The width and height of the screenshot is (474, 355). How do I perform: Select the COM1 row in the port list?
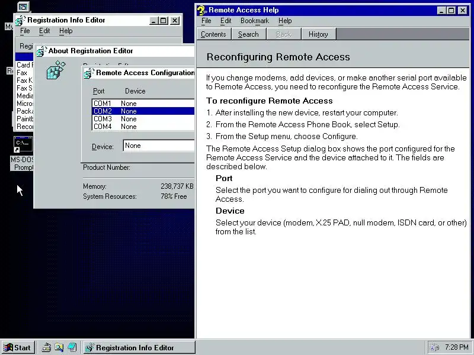point(143,104)
